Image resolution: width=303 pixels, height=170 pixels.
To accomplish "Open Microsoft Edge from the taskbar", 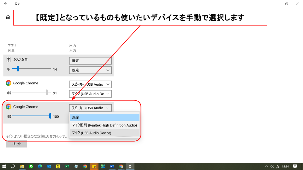I will coord(40,166).
